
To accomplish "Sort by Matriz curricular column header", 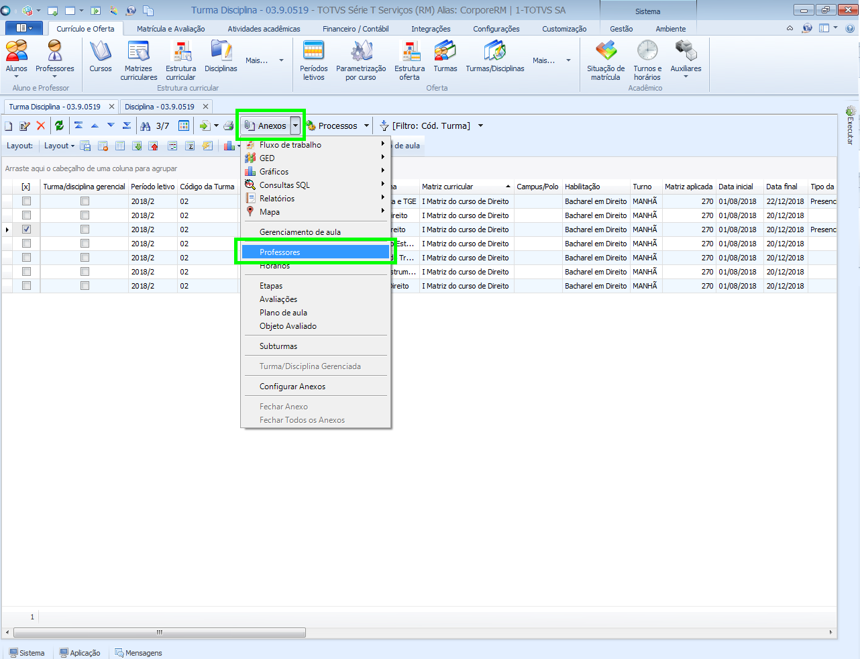I will 466,187.
